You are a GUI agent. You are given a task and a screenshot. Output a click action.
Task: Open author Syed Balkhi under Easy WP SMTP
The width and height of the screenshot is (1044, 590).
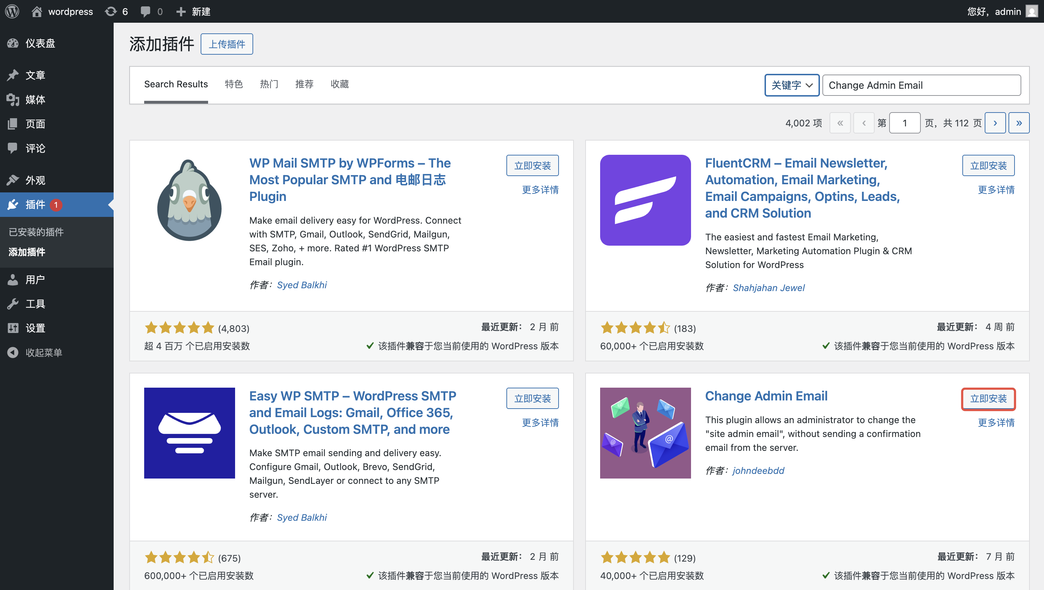tap(301, 518)
